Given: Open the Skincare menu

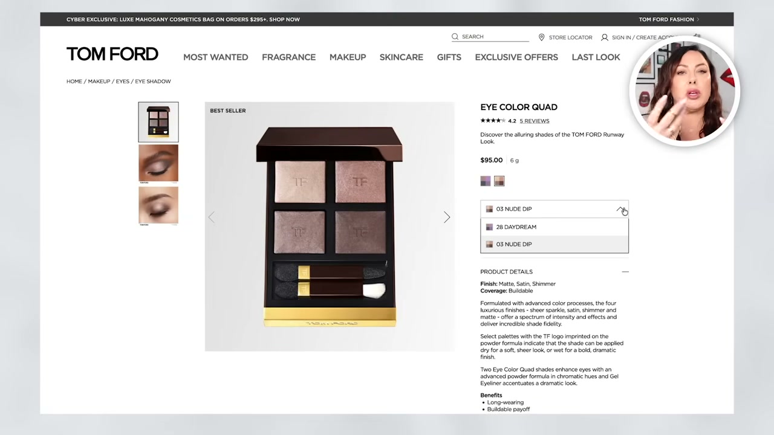Looking at the screenshot, I should (x=402, y=57).
